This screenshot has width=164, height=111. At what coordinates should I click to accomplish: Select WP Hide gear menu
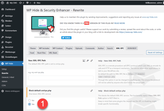12,64
